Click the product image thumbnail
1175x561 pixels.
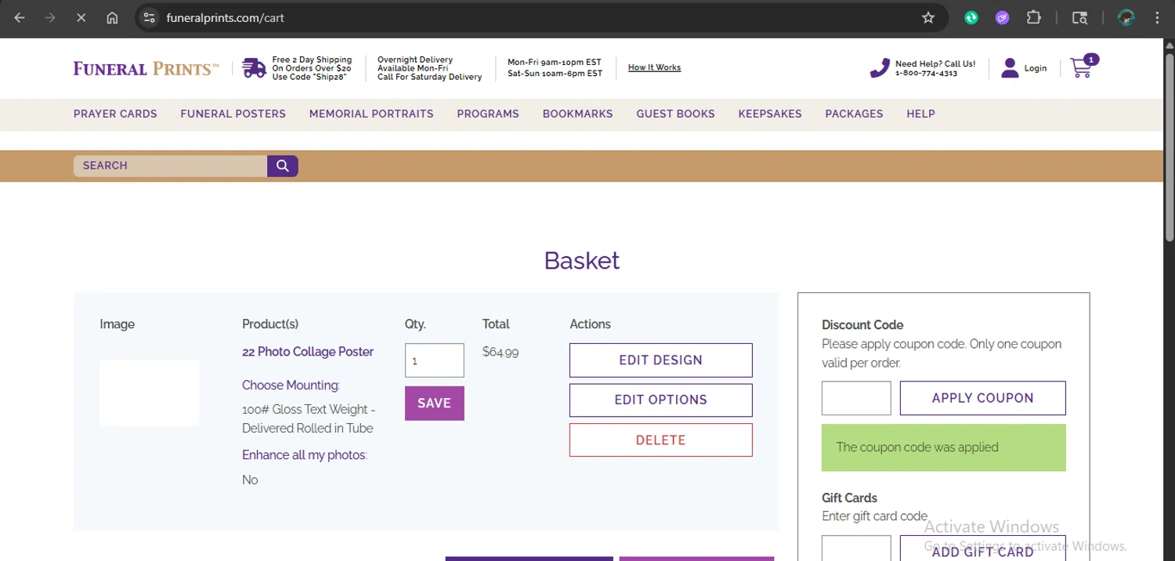pos(150,393)
